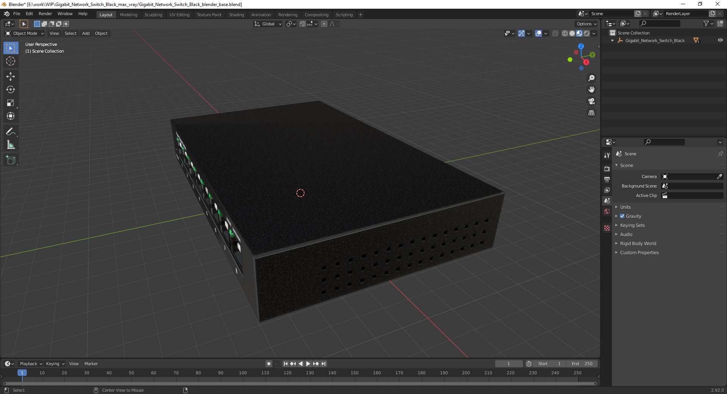Open the outliner filter dropdown

click(x=708, y=23)
